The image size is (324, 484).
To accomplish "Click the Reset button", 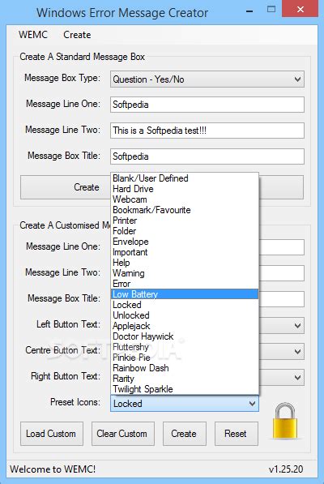I will pyautogui.click(x=237, y=434).
